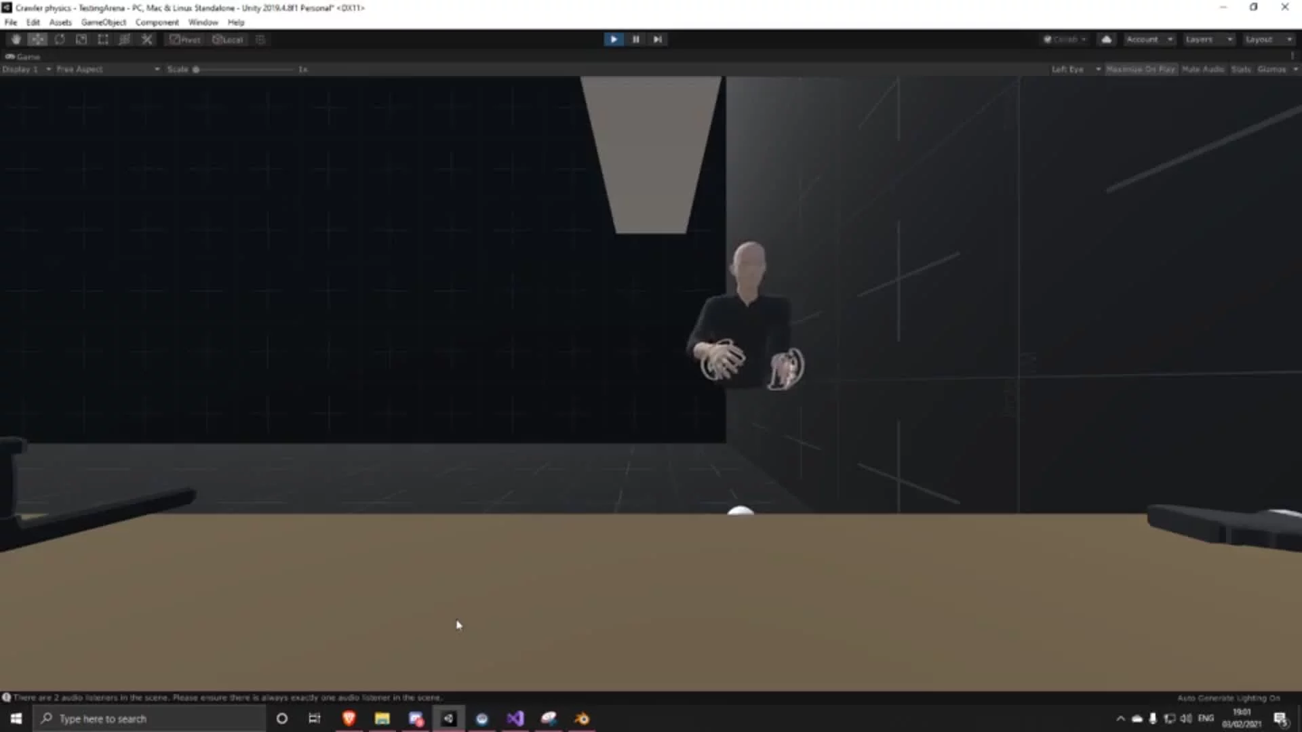Click the Step frame button
1302x732 pixels.
point(657,39)
